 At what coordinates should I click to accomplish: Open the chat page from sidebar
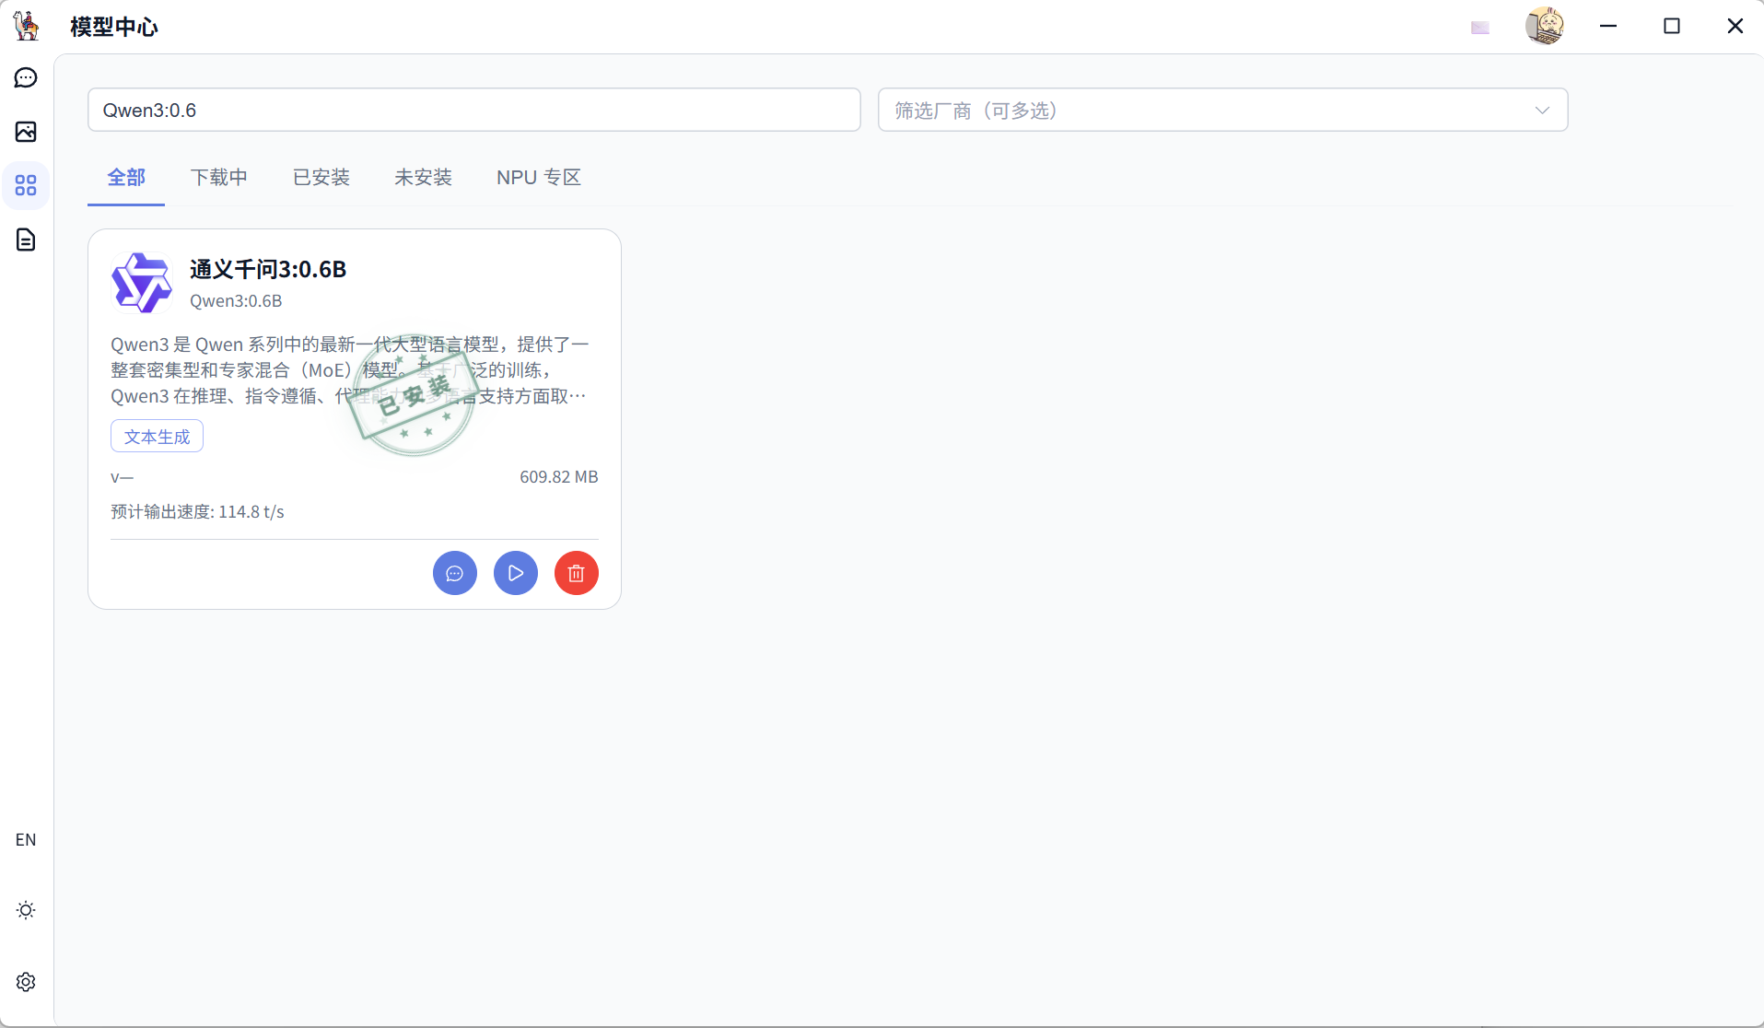pos(26,77)
